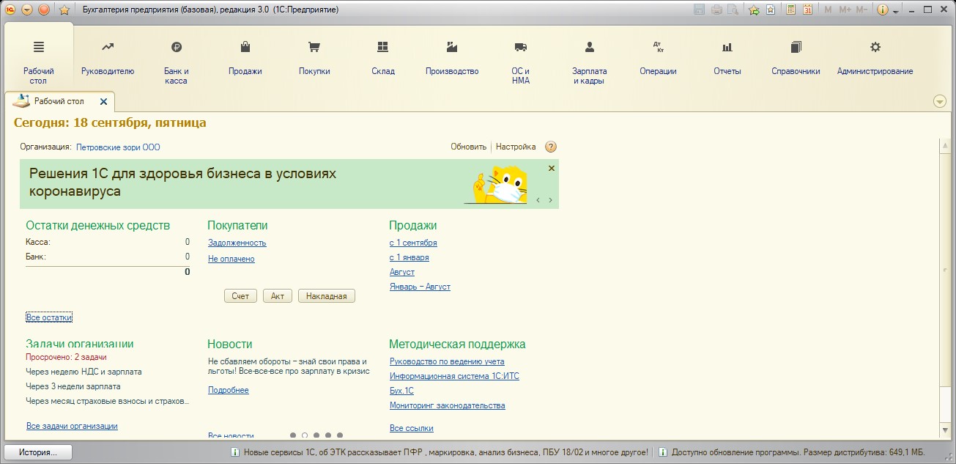
Task: Open sales с 1 января link
Action: 410,257
